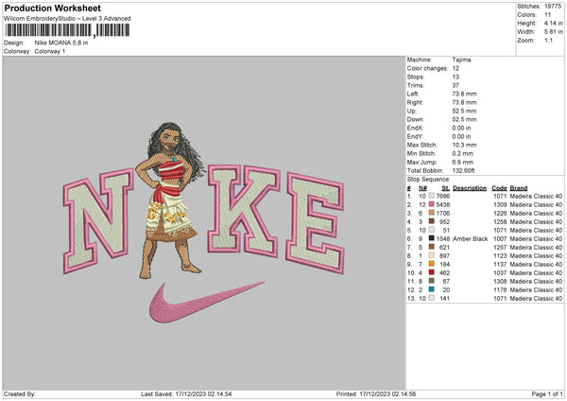This screenshot has width=567, height=401.
Task: Click the brown swatch beside stitch count 952
Action: (432, 221)
